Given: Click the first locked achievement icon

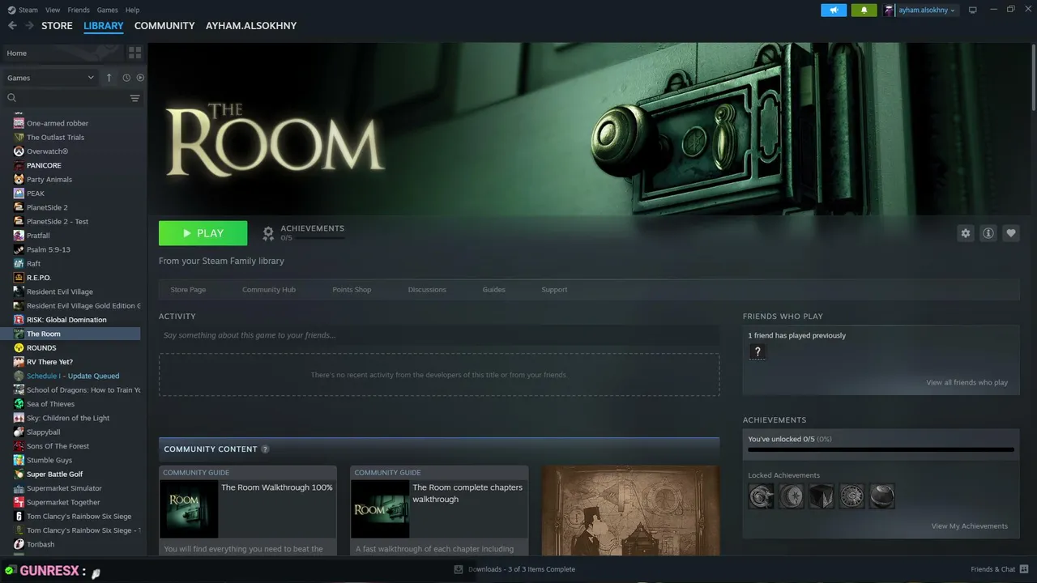Looking at the screenshot, I should (762, 496).
